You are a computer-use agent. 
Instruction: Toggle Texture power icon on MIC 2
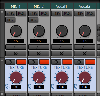[x=33, y=62]
